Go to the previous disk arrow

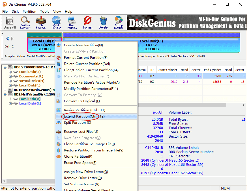click(x=8, y=39)
